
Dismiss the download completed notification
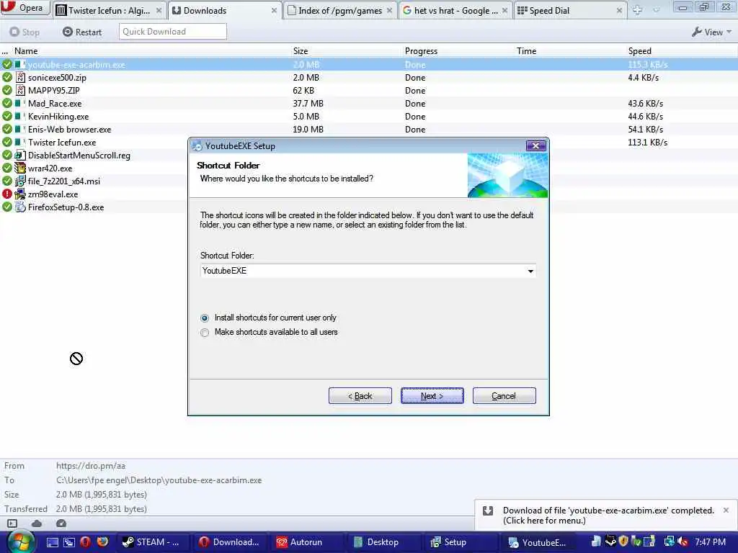[x=726, y=510]
